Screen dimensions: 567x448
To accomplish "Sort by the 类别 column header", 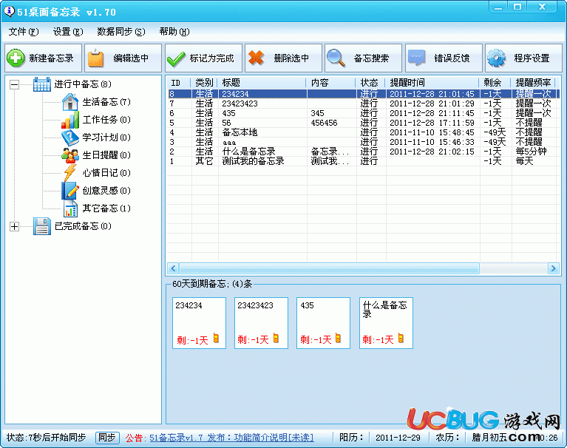I will pyautogui.click(x=204, y=83).
